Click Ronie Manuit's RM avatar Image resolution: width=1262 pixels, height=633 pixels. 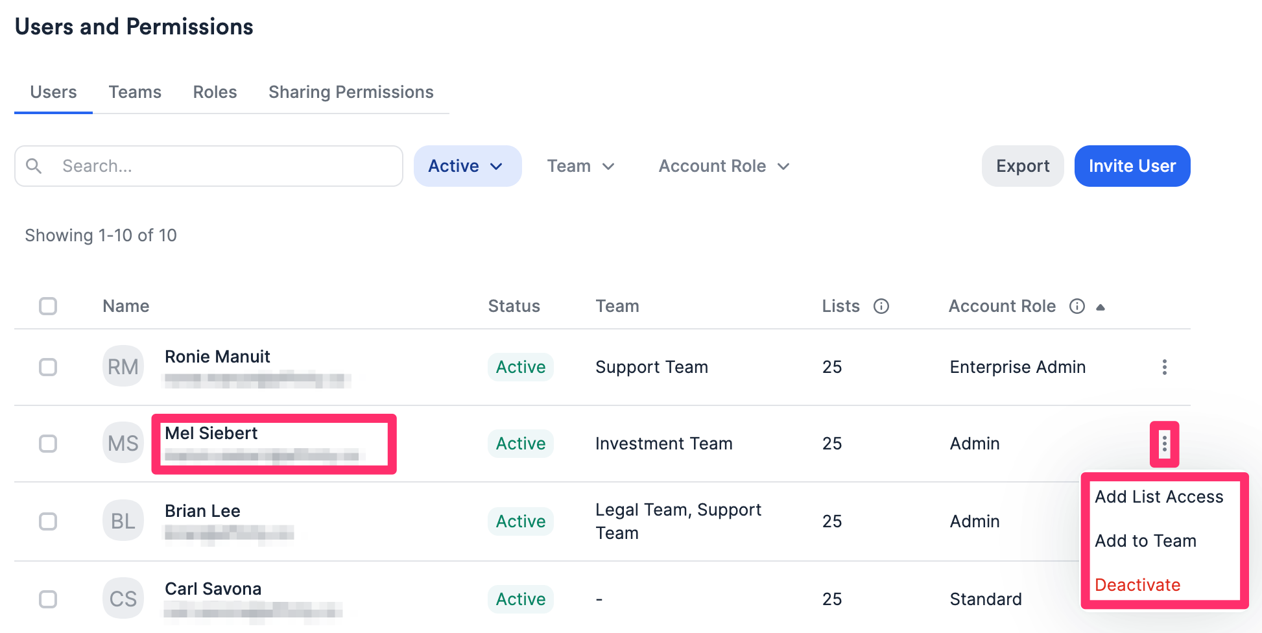[123, 366]
